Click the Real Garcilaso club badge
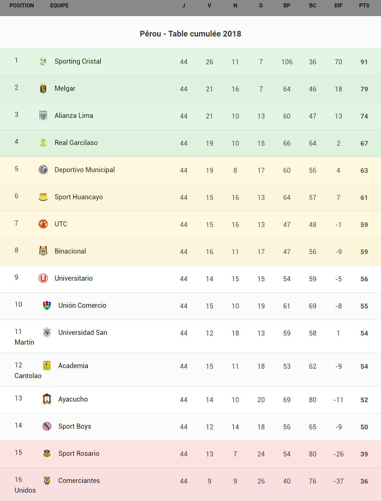The height and width of the screenshot is (501, 381). 43,143
